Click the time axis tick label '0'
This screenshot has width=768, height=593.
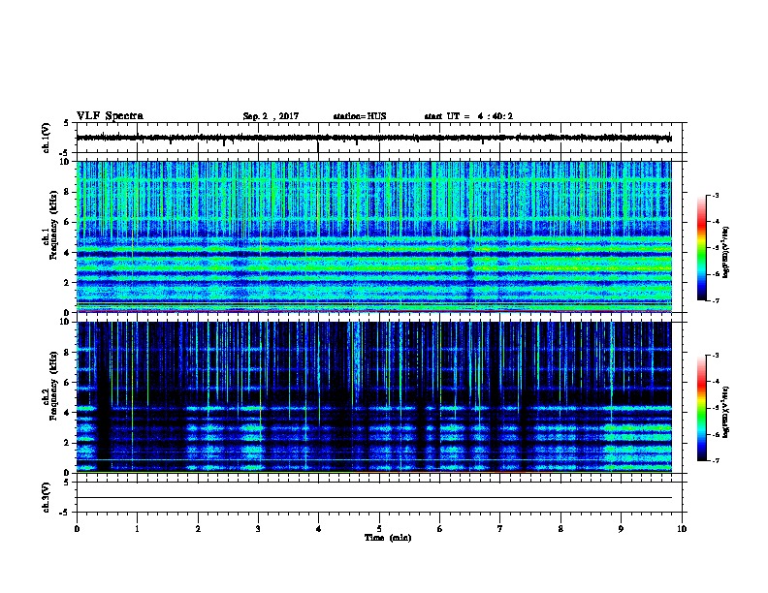coord(77,529)
